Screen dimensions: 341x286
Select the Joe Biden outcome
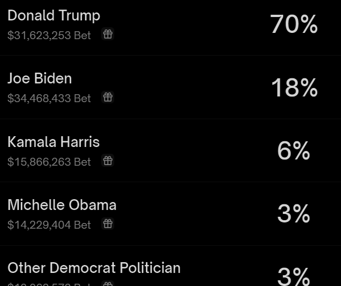click(40, 78)
